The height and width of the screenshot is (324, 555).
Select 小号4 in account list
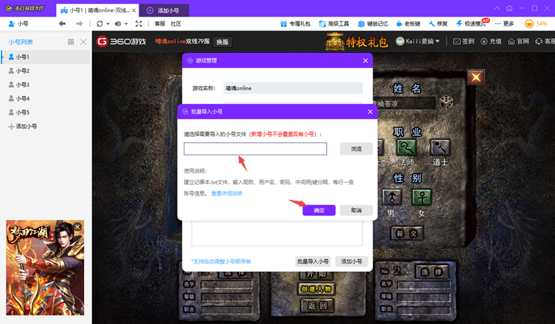point(46,99)
